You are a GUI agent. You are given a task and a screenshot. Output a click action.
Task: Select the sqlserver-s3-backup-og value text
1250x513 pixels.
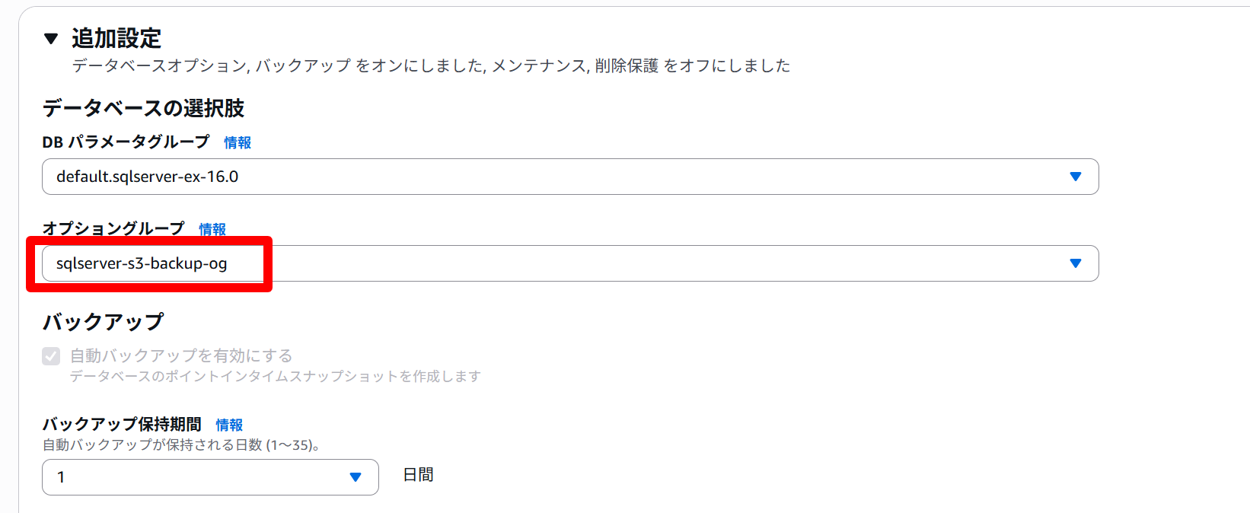coord(142,263)
